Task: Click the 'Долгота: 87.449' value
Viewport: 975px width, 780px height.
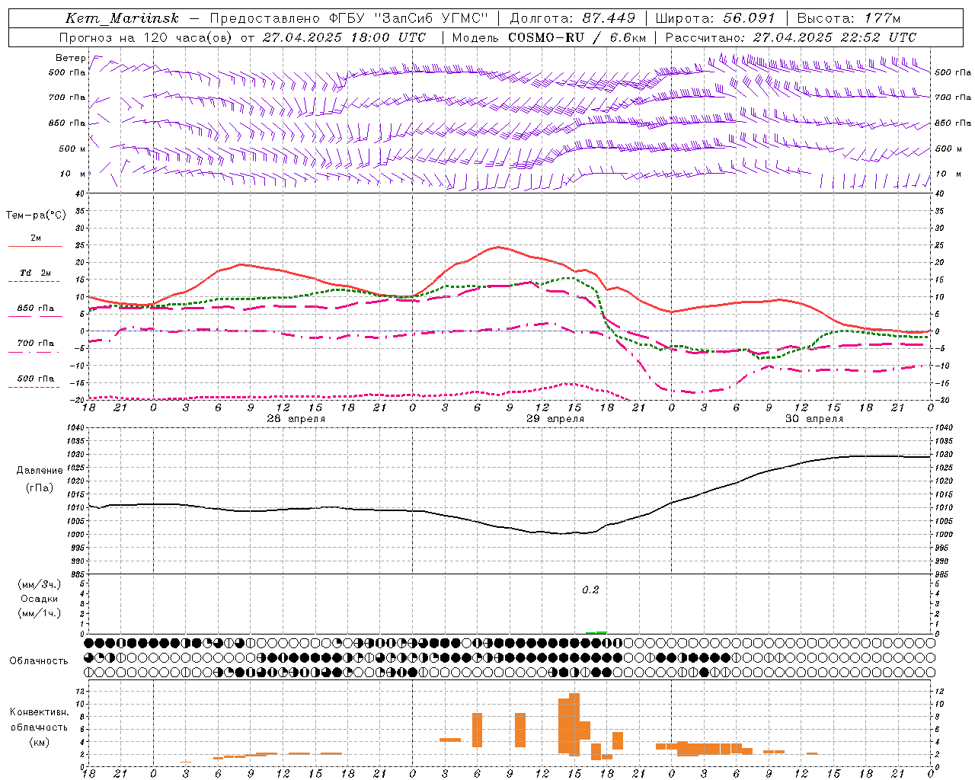Action: click(572, 18)
